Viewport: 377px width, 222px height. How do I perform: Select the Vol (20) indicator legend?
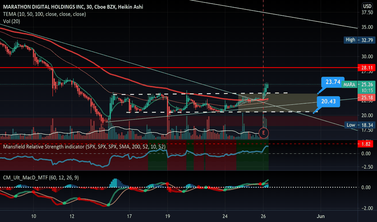pyautogui.click(x=12, y=21)
